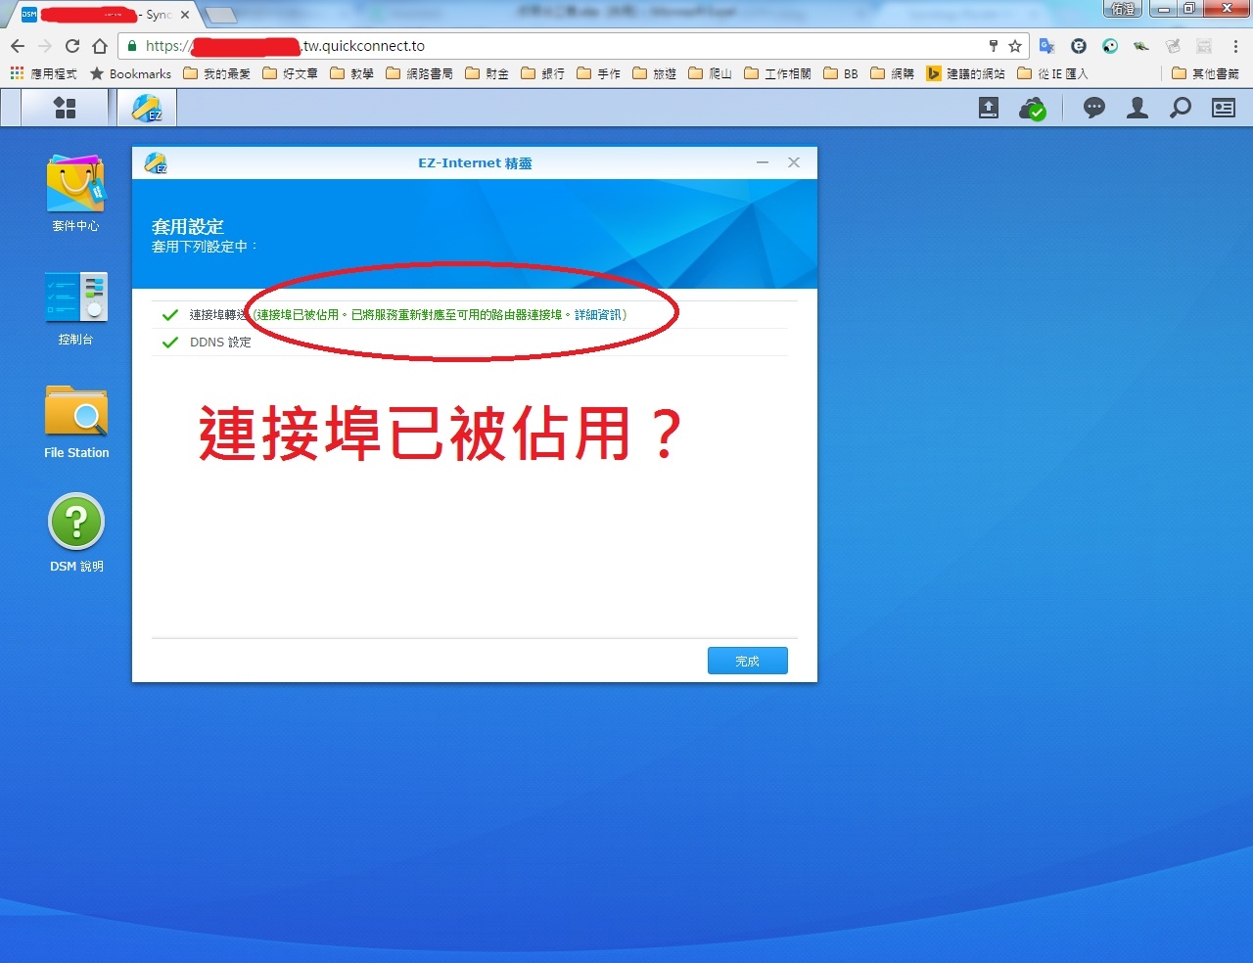The image size is (1253, 963).
Task: Expand the 旅遊 bookmark folder
Action: pos(654,73)
